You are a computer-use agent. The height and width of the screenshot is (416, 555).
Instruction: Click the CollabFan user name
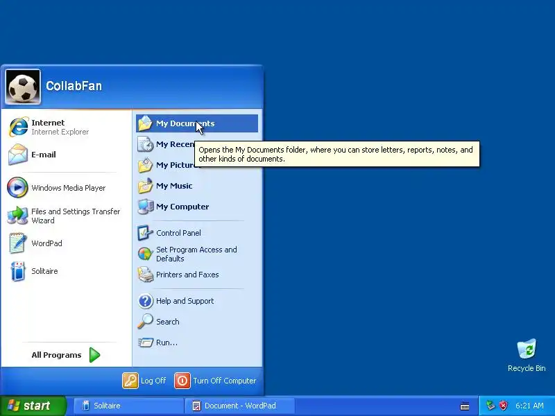pos(74,85)
